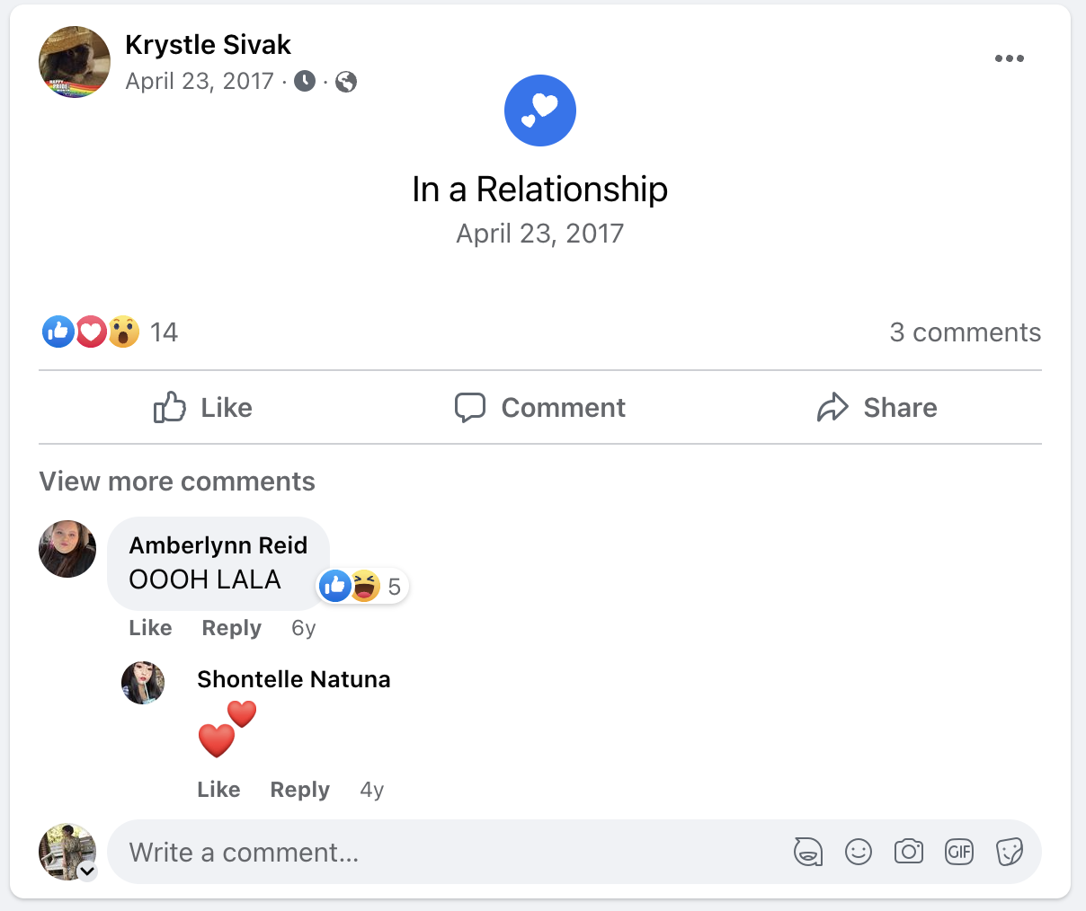This screenshot has width=1086, height=911.
Task: Click the globe public audience icon
Action: (x=346, y=82)
